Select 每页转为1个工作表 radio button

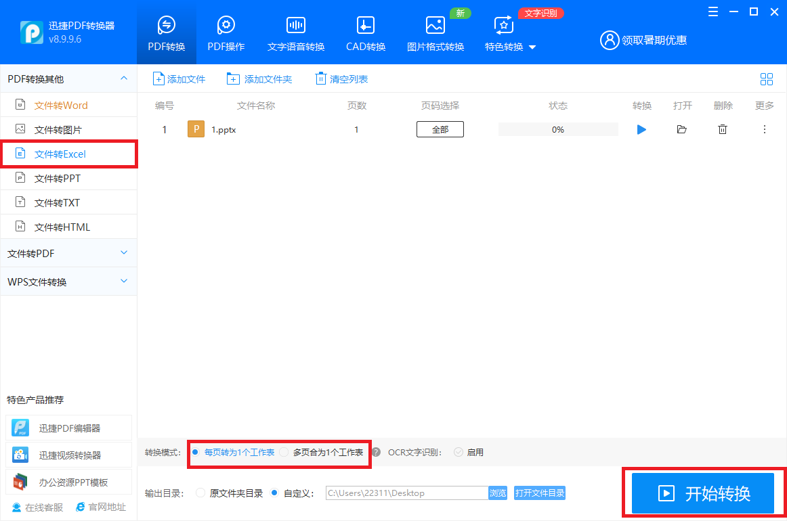195,452
